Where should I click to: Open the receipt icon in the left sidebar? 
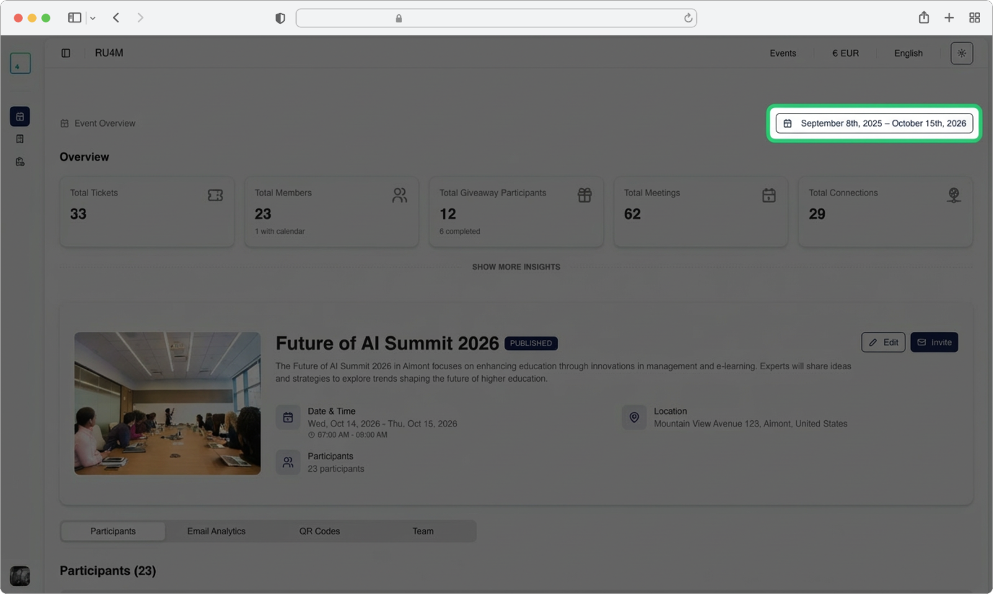(20, 139)
